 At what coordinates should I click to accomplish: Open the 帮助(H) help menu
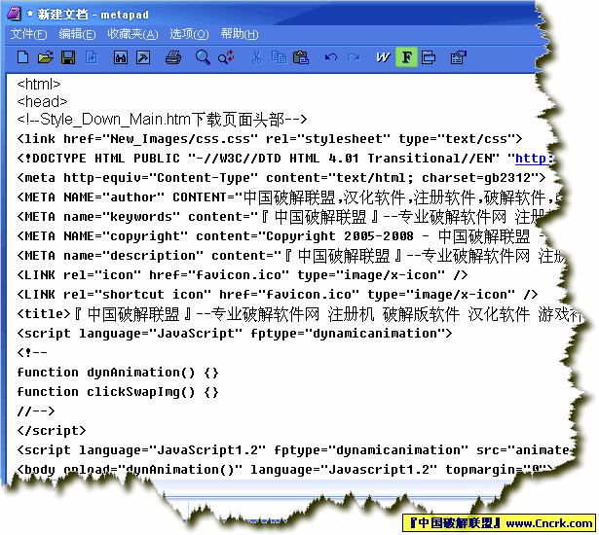240,34
